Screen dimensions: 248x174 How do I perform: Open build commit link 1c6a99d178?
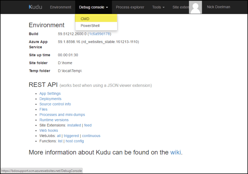pos(99,34)
